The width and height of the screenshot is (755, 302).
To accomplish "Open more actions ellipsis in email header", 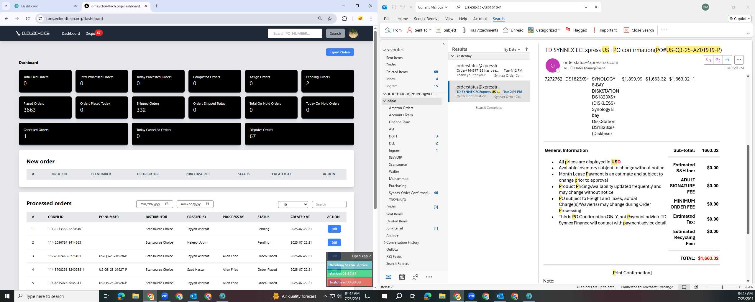I will (x=738, y=60).
